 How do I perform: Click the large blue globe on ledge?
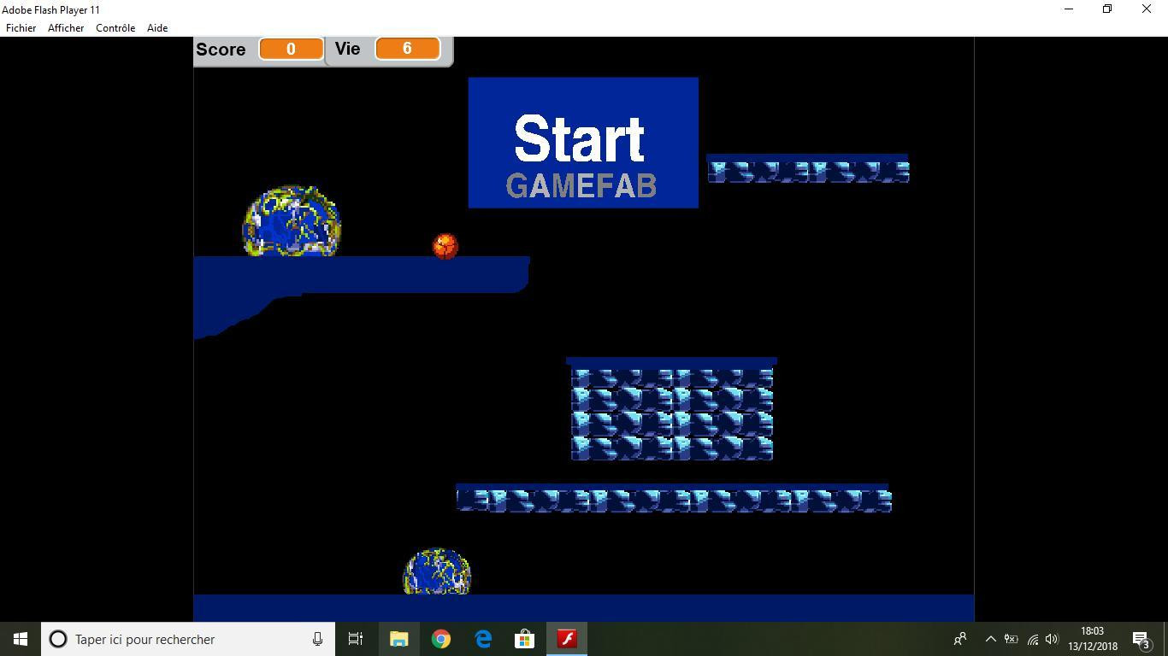pyautogui.click(x=292, y=220)
